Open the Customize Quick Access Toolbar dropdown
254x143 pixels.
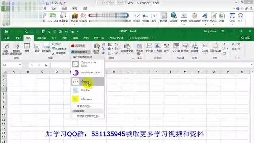[78, 31]
